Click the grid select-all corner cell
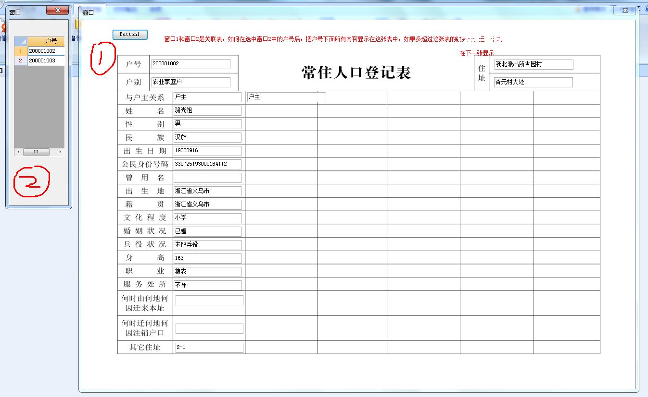648x397 pixels. [21, 41]
